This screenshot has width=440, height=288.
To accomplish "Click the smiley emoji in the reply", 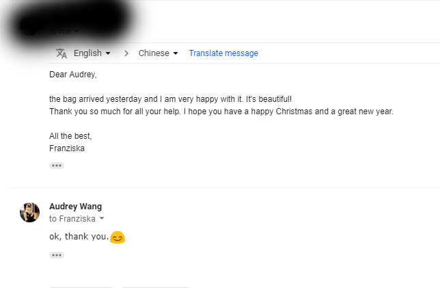I will [118, 237].
